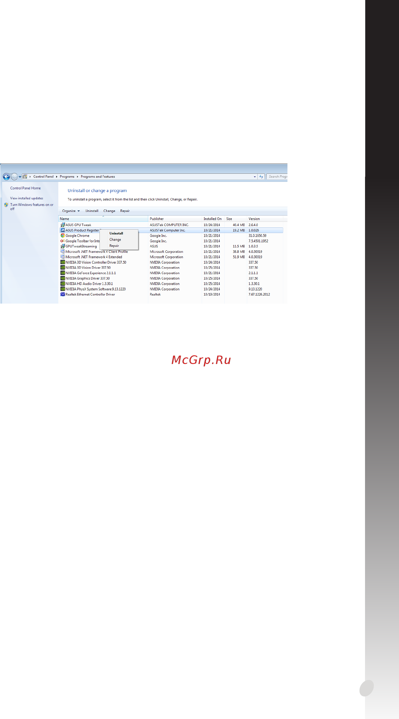Click the .NET Framework 4 Client Profile icon
399x719 pixels.
63,252
